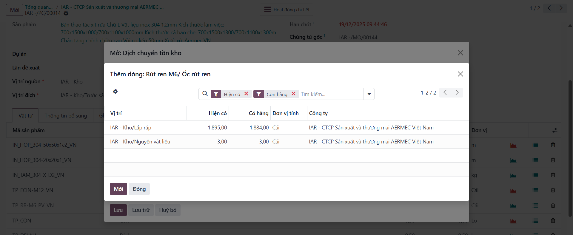Click the 'Tìm kiếm...' search field
This screenshot has width=573, height=235.
(x=331, y=94)
